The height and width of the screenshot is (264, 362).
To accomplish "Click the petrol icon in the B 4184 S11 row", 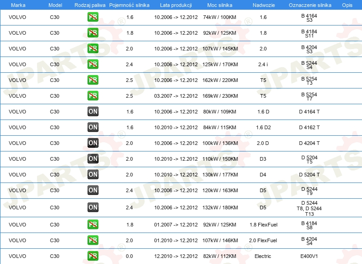I will (93, 33).
